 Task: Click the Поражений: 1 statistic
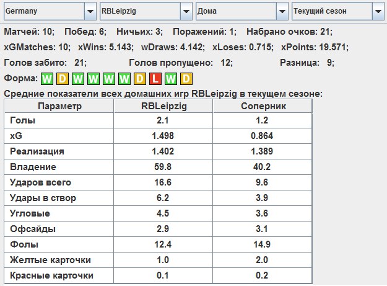click(x=204, y=32)
